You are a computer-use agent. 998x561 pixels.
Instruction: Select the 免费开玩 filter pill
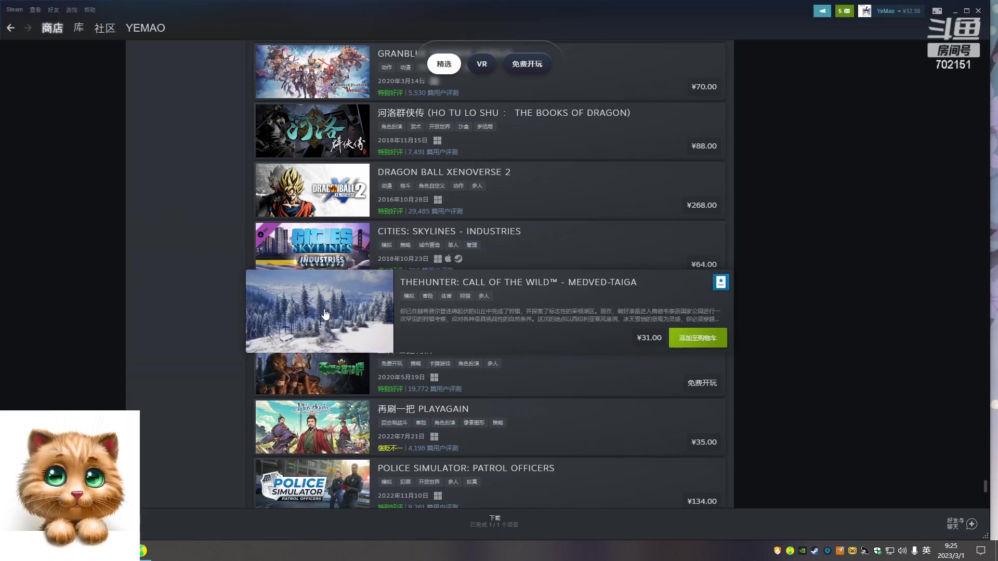click(527, 64)
